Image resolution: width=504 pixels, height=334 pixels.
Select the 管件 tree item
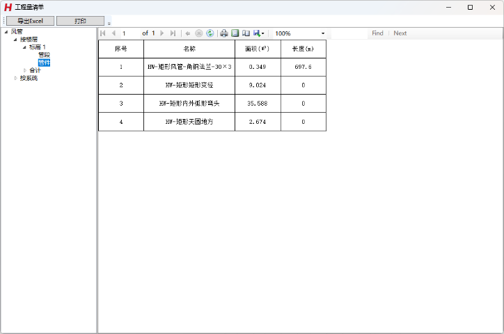44,63
